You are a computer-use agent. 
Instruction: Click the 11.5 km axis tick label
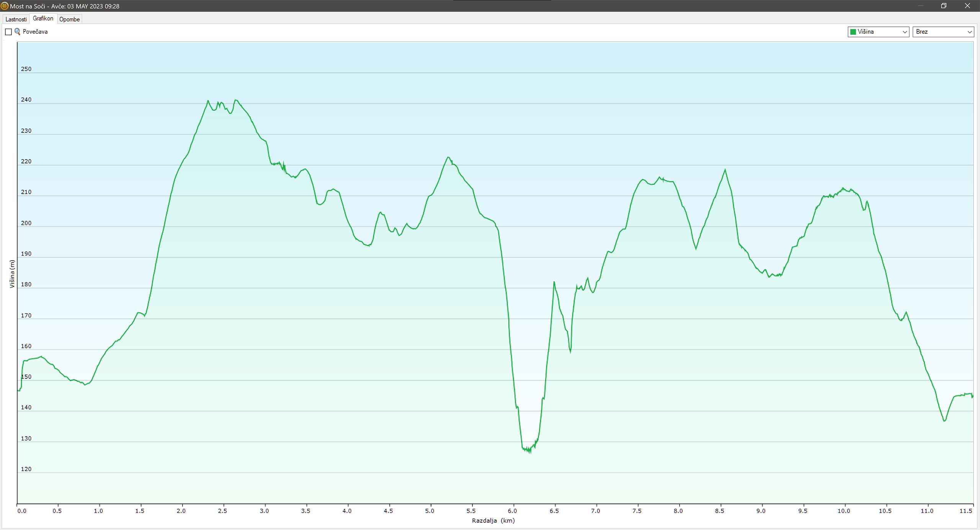click(x=966, y=511)
